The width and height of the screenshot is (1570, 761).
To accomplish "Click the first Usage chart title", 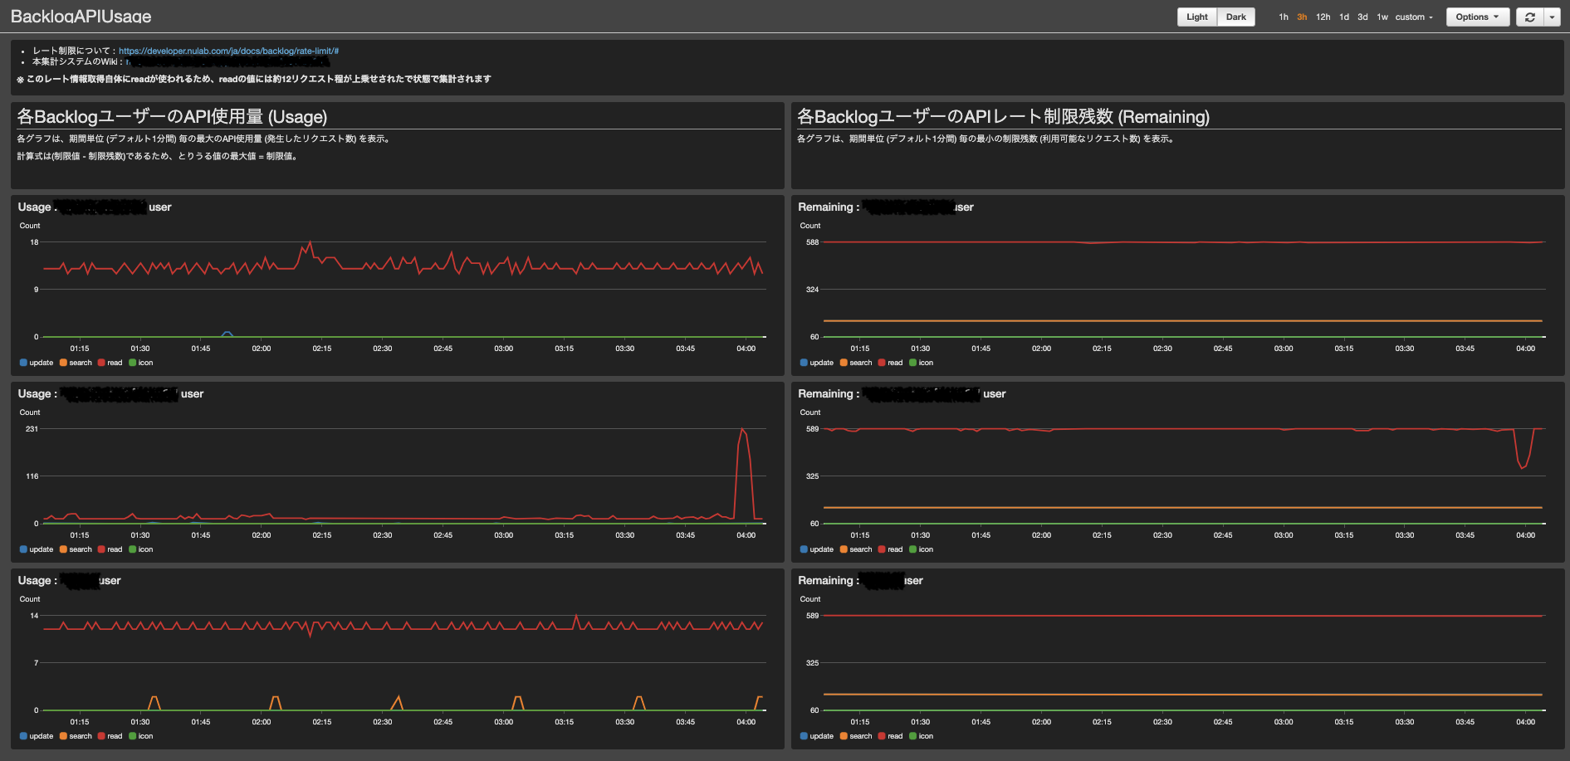I will pos(95,207).
